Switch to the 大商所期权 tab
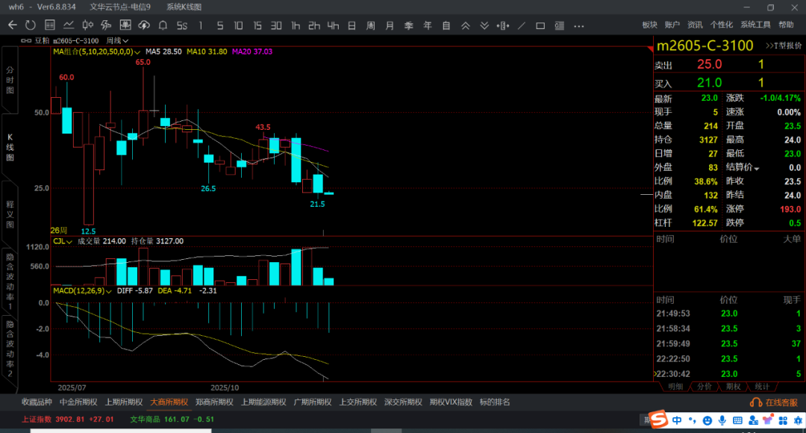 coord(169,402)
